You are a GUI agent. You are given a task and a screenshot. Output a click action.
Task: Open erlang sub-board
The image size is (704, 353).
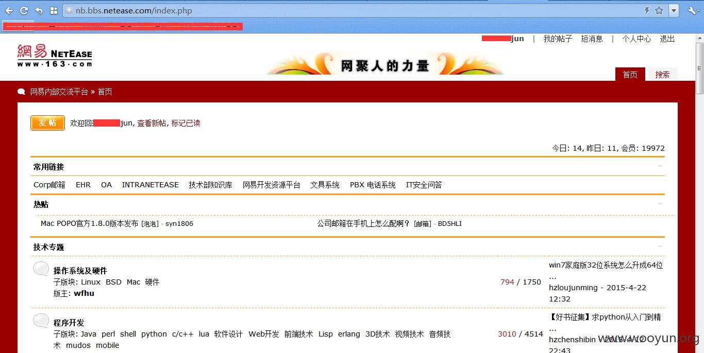[349, 334]
